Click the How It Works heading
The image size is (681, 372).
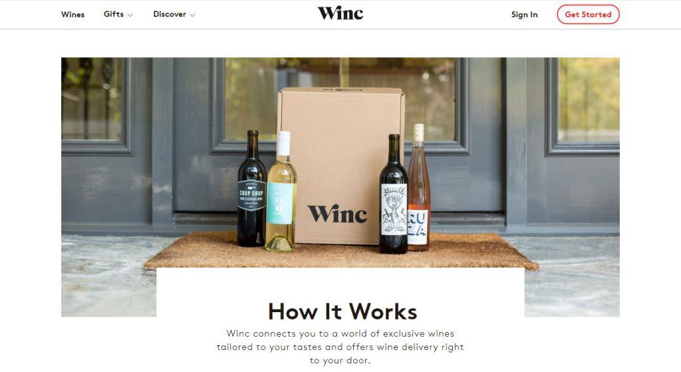tap(342, 311)
